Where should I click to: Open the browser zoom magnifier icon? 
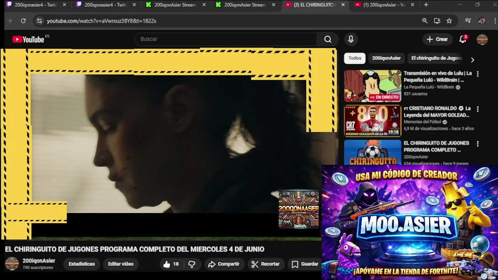(425, 21)
